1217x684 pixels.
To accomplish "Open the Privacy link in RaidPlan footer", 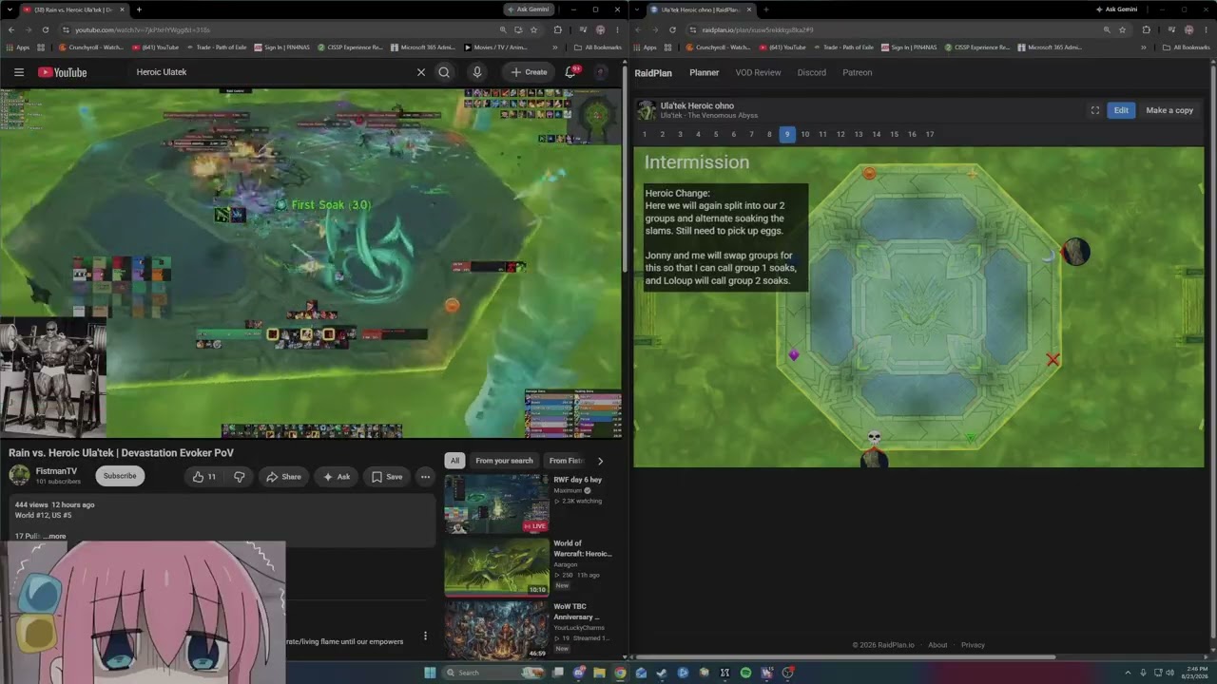I will pos(973,645).
